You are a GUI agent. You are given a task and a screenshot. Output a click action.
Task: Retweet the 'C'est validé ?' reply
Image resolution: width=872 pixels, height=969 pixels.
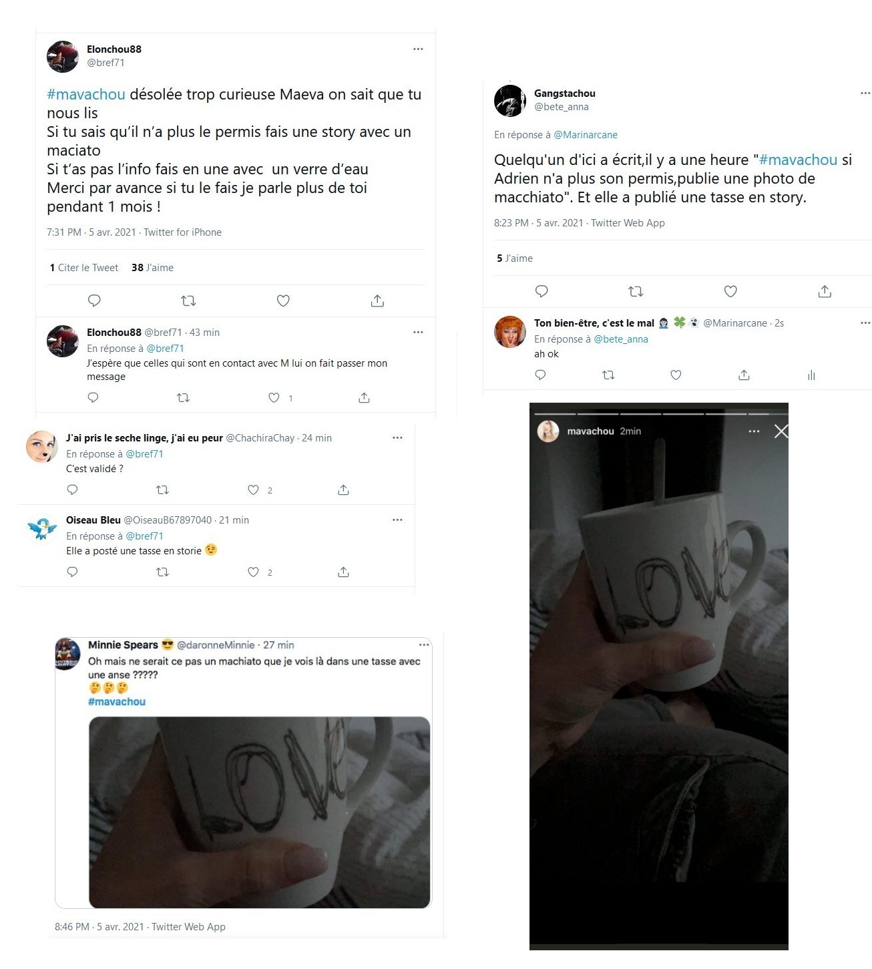(162, 490)
